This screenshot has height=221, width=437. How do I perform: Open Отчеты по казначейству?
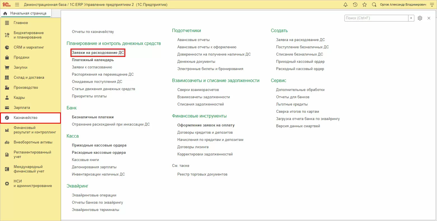93,32
